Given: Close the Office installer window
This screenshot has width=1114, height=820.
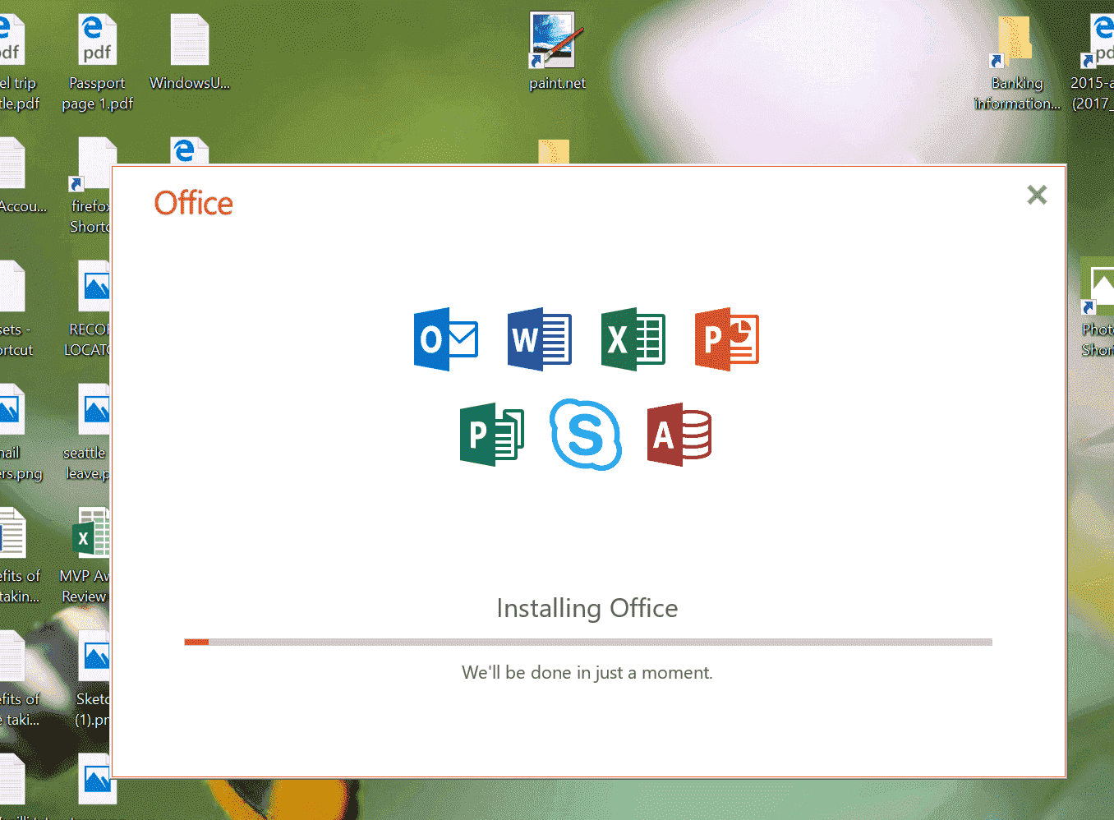Looking at the screenshot, I should (1037, 195).
